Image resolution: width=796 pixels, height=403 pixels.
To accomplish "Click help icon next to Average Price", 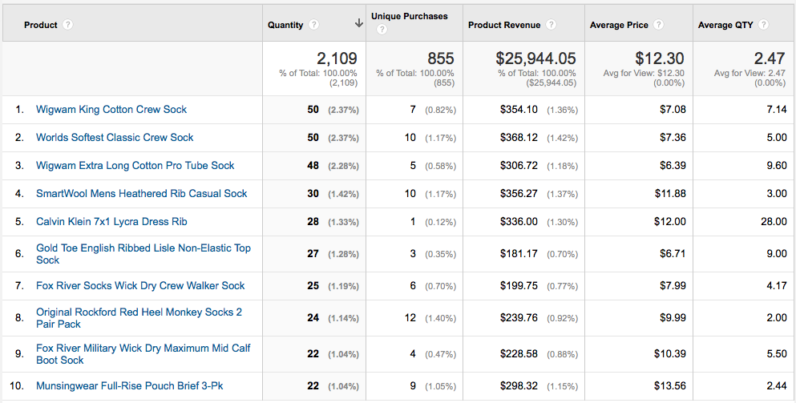I will (x=659, y=24).
